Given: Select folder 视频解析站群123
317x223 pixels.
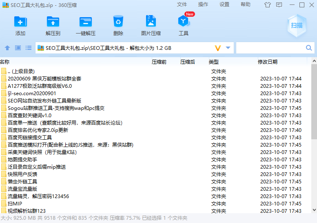Looking at the screenshot, I should point(155,211).
